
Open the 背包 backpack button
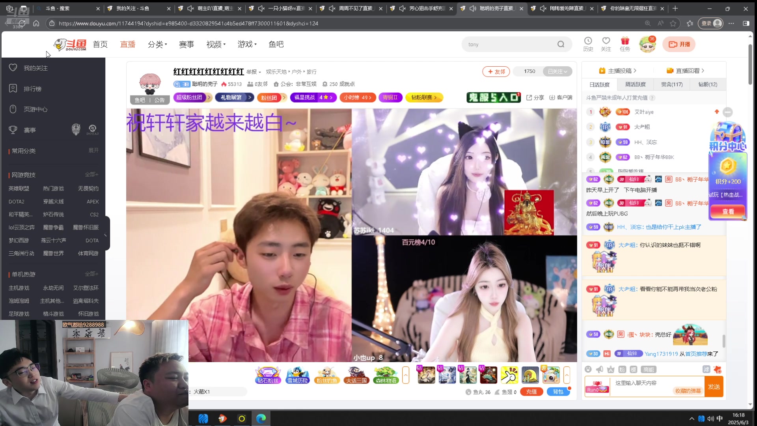558,392
